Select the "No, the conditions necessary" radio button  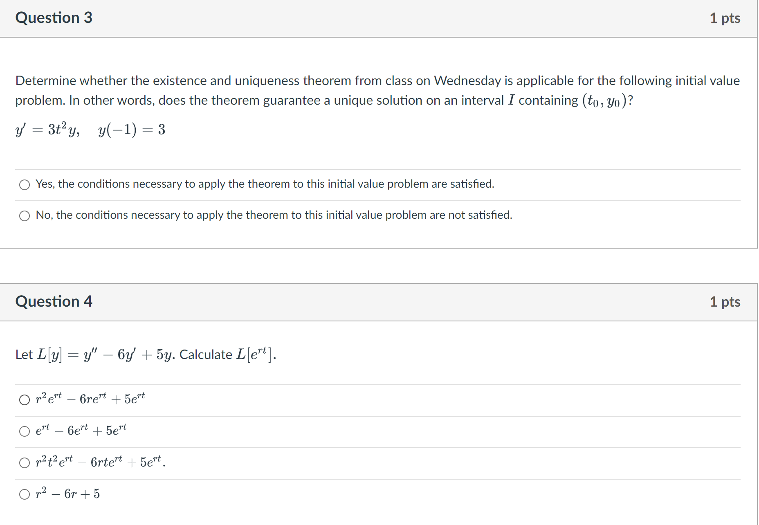point(25,215)
